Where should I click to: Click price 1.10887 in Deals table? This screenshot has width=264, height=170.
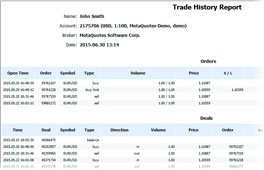[x=205, y=153]
